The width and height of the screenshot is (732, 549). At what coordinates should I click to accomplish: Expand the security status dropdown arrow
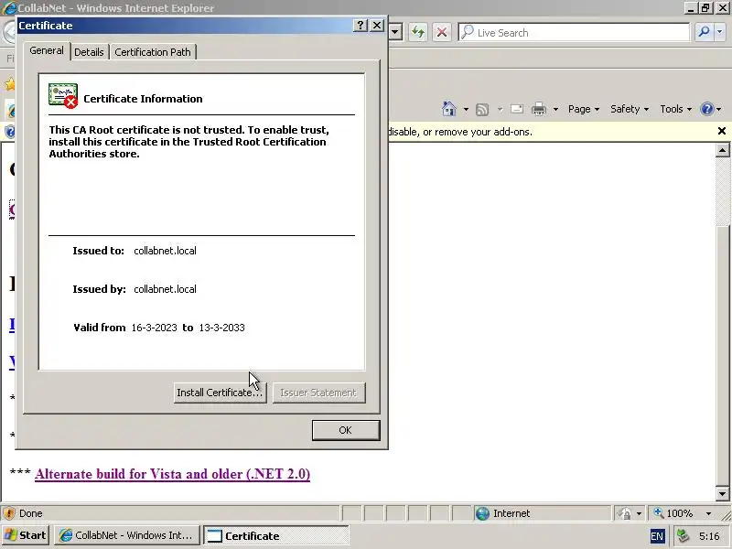coord(639,513)
